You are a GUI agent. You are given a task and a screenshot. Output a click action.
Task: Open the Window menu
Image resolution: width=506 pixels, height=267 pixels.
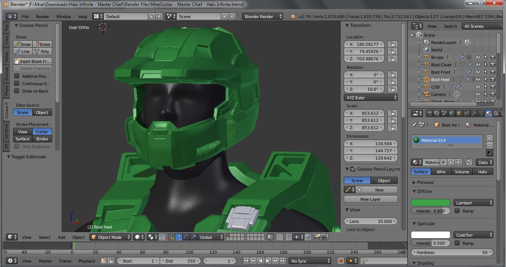(63, 17)
